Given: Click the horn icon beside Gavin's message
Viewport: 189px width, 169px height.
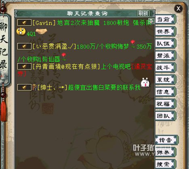Looking at the screenshot, I should point(24,23).
